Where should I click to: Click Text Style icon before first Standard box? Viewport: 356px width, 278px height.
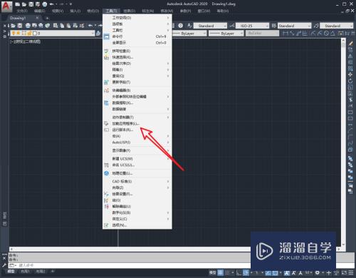pos(189,26)
